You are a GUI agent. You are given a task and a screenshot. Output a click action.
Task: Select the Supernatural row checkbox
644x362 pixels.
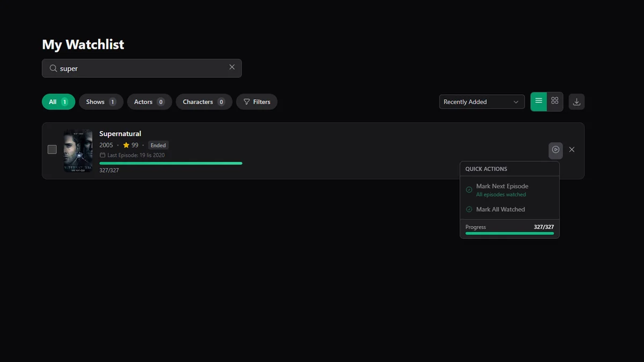[x=52, y=150]
